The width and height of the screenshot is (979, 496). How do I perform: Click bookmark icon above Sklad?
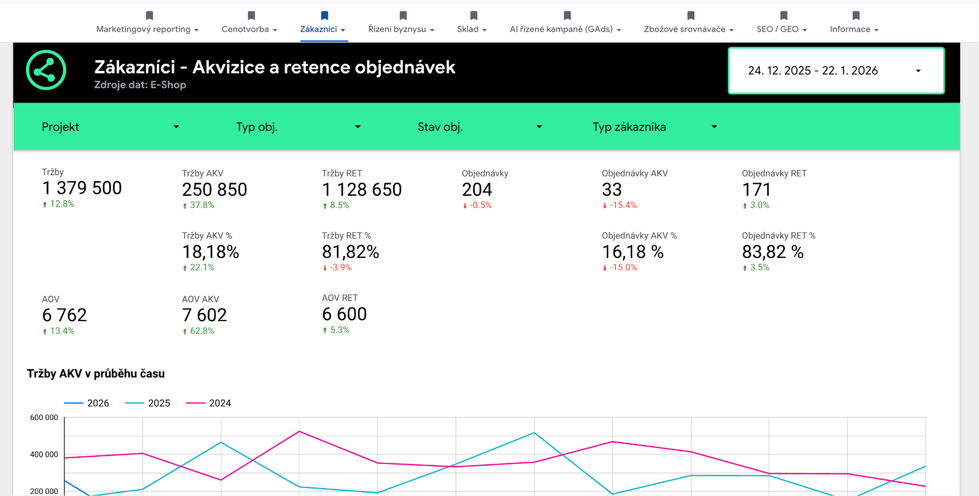coord(474,15)
